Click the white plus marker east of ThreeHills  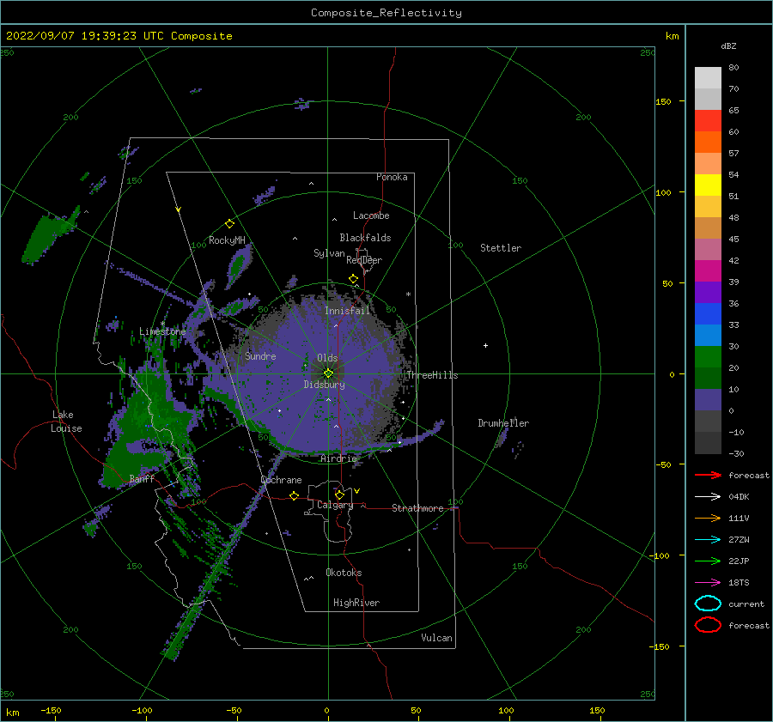[x=485, y=345]
